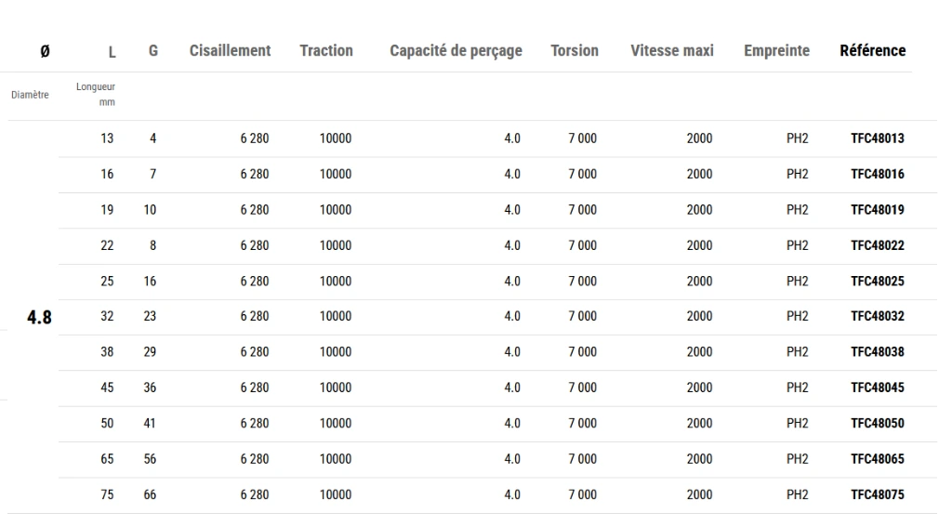Screen dimensions: 952x526
Task: Click the 4.8 diameter cell
Action: click(x=39, y=317)
